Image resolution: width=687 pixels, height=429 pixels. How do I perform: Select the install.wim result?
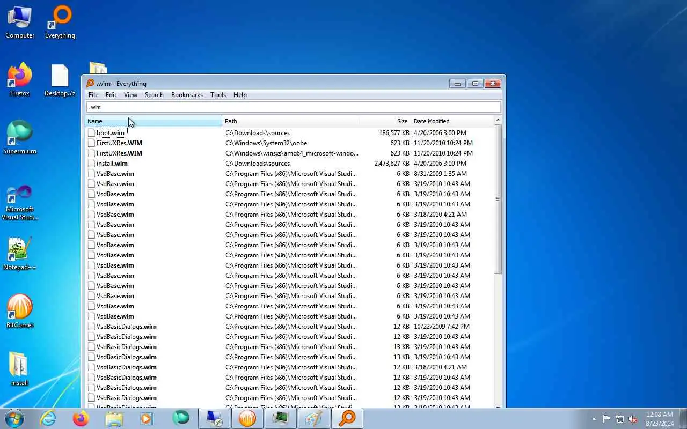tap(112, 164)
